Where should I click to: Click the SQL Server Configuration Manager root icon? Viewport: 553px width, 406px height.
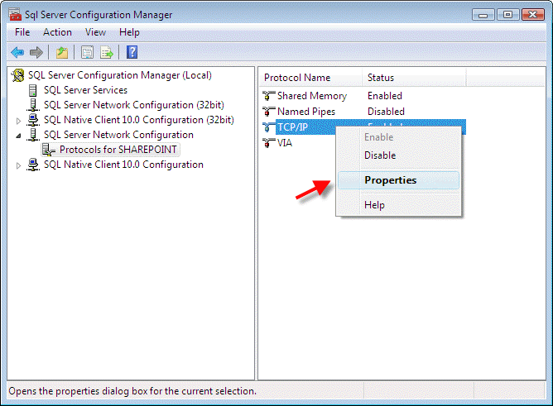point(18,75)
